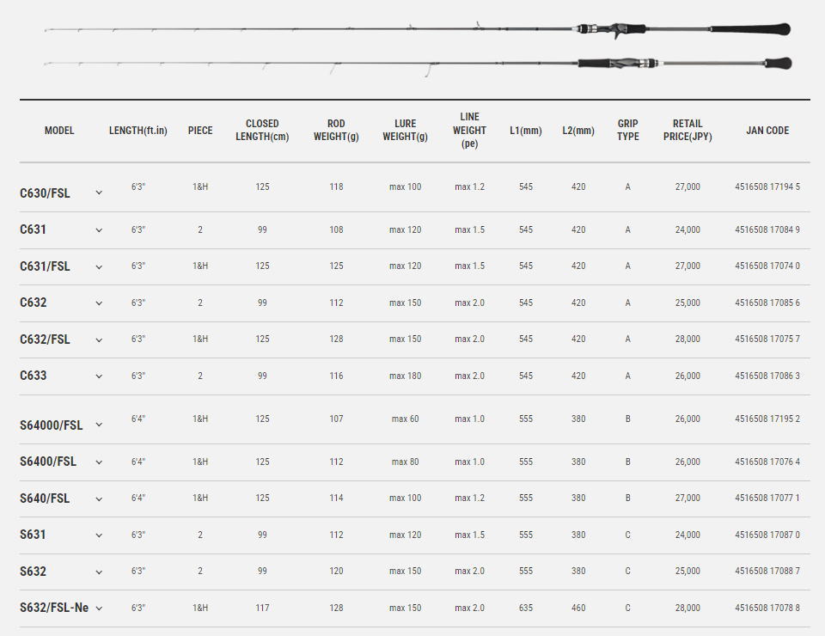Screen dimensions: 825x636
Task: Select the S64000/FSL model name
Action: 51,425
